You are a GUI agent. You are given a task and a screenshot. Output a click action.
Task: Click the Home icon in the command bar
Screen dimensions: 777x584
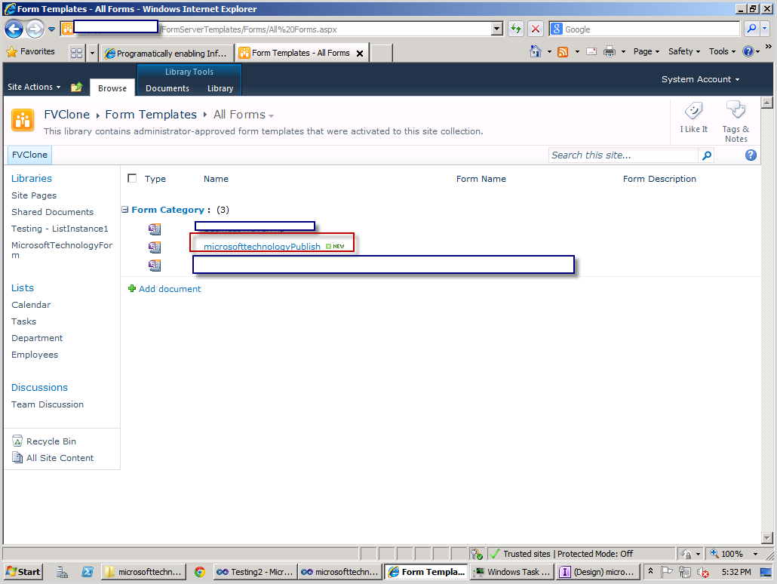536,51
